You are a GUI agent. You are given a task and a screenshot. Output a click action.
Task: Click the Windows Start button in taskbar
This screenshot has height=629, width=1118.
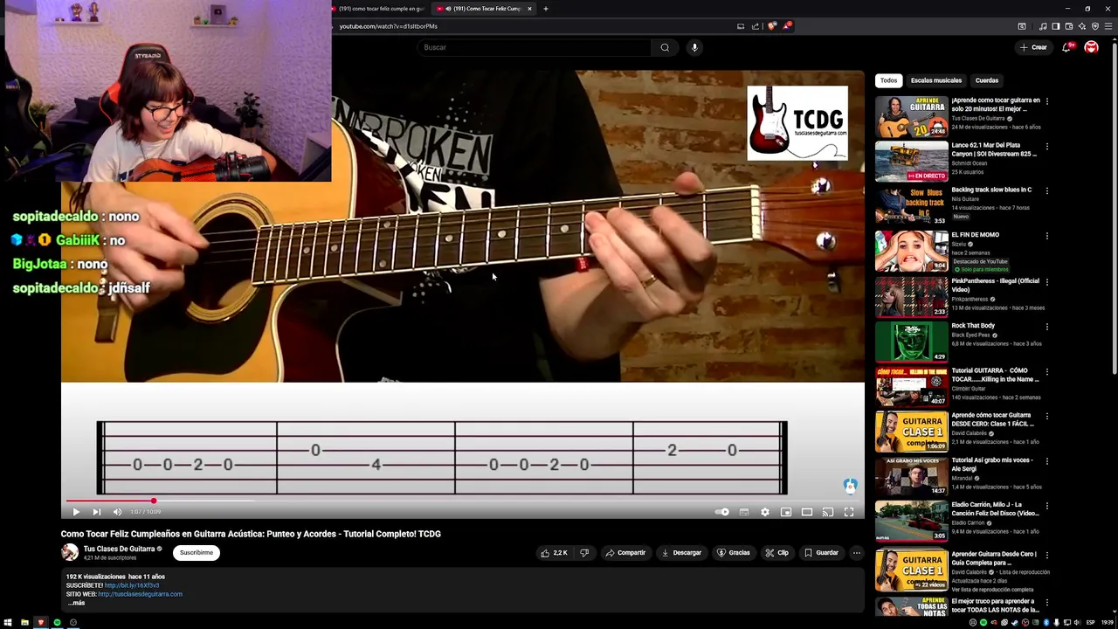tap(8, 623)
